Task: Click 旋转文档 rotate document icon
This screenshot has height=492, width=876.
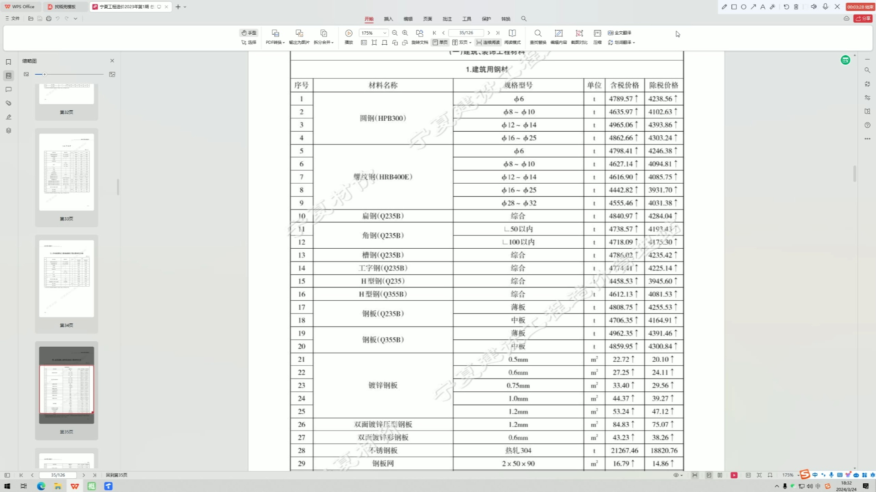Action: click(420, 37)
